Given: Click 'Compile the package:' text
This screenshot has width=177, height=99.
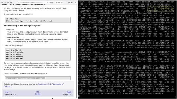Looking at the screenshot, I should point(14,45).
